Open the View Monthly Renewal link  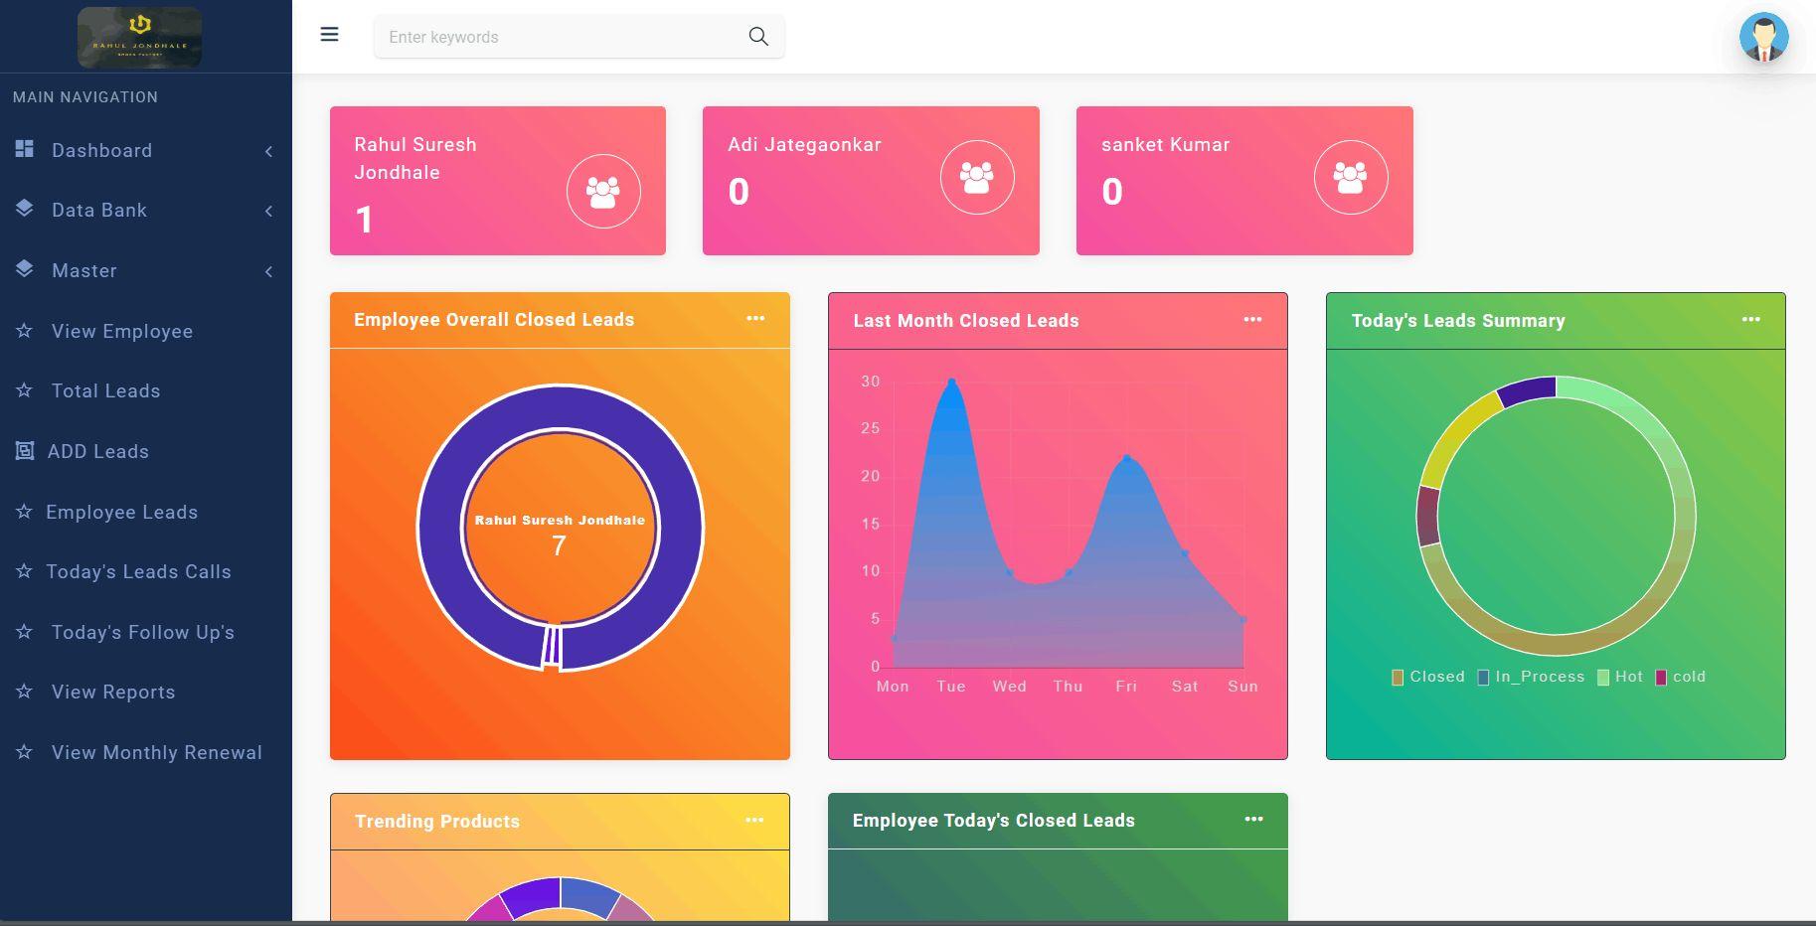(x=156, y=753)
